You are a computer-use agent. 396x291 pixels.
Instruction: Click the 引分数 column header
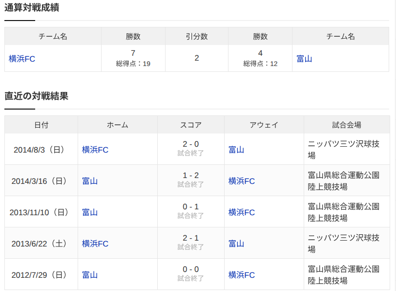click(197, 36)
